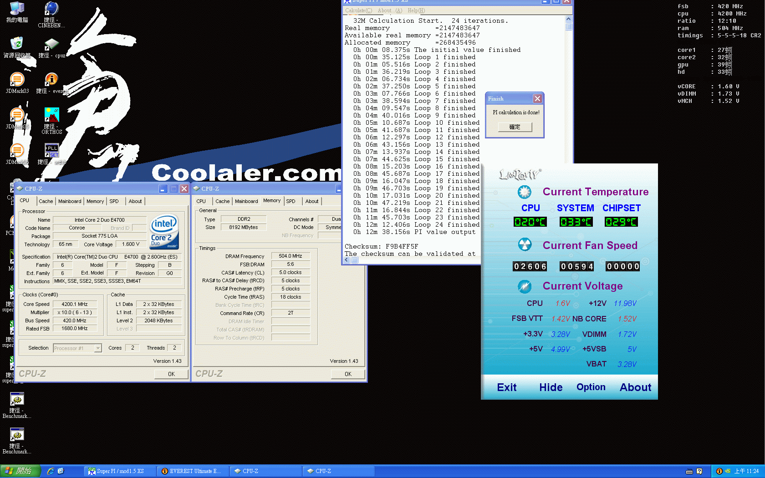Open the Recycle Bin (資源回收筒) icon
This screenshot has height=478, width=765.
coord(17,47)
